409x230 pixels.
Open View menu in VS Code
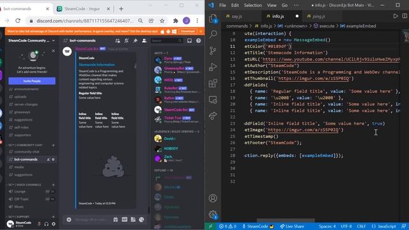272,5
